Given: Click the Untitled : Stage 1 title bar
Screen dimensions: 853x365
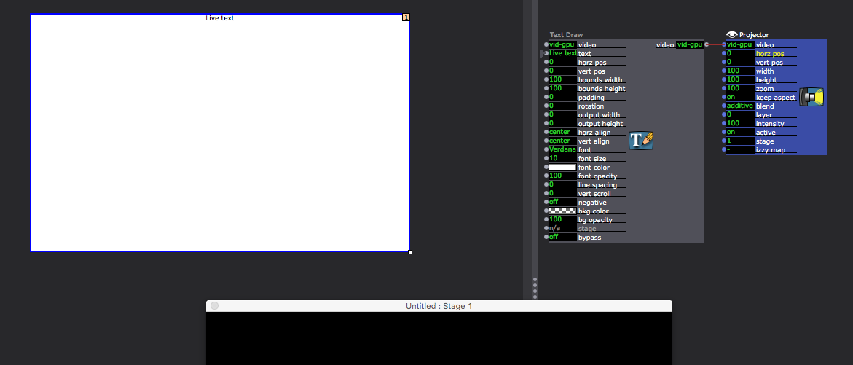Looking at the screenshot, I should 439,306.
